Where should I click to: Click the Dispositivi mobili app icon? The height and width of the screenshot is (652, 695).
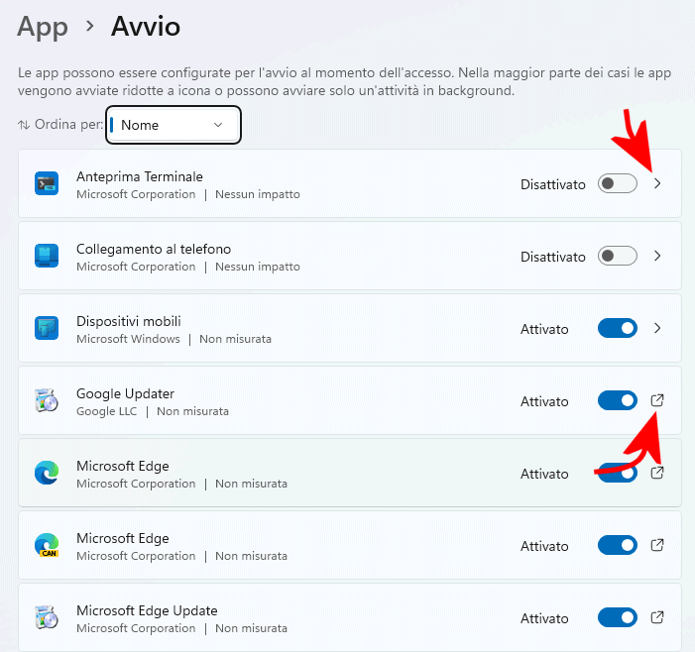point(47,328)
